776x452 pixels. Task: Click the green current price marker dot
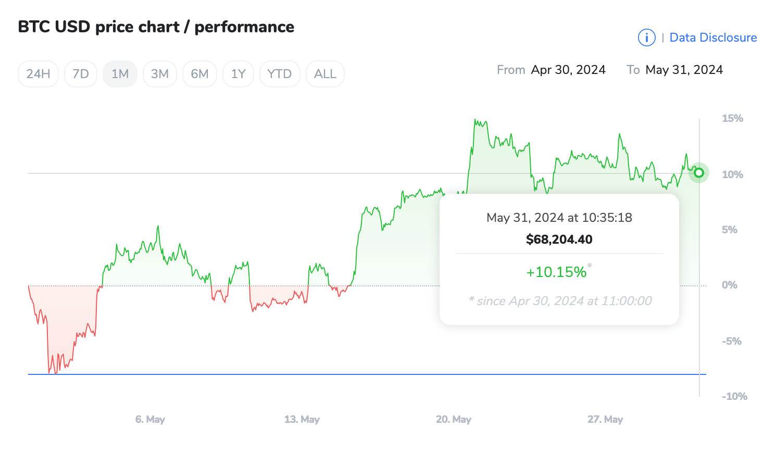pyautogui.click(x=699, y=173)
